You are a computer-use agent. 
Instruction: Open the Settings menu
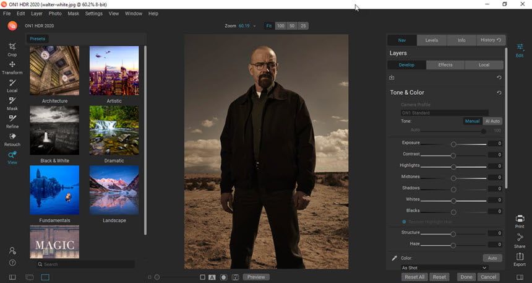tap(93, 14)
